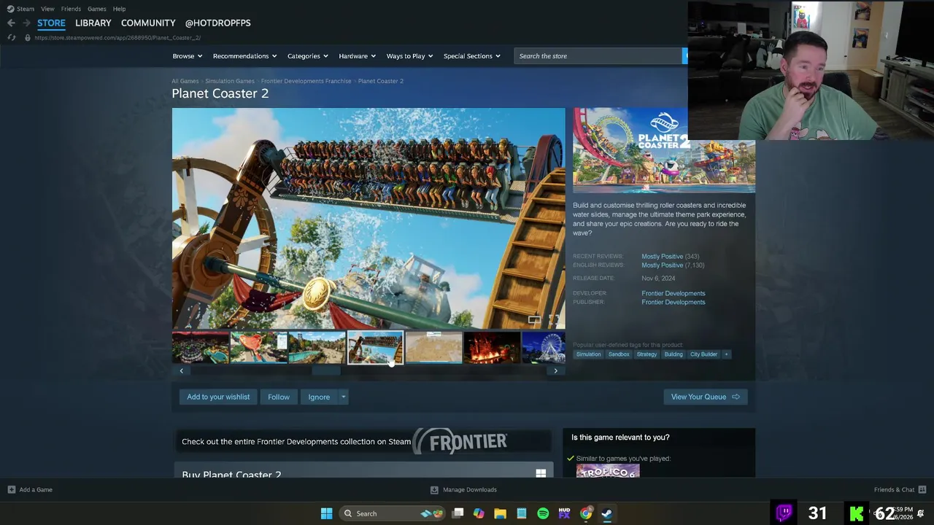
Task: Go to All Games breadcrumb
Action: [185, 81]
